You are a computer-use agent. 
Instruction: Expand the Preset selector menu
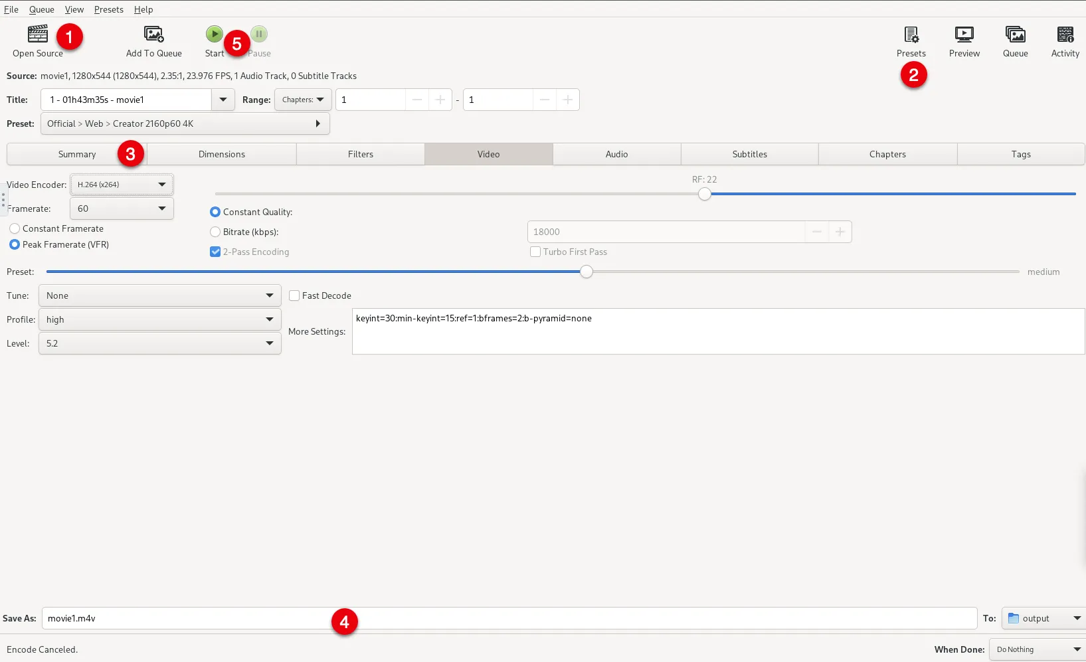(x=185, y=124)
